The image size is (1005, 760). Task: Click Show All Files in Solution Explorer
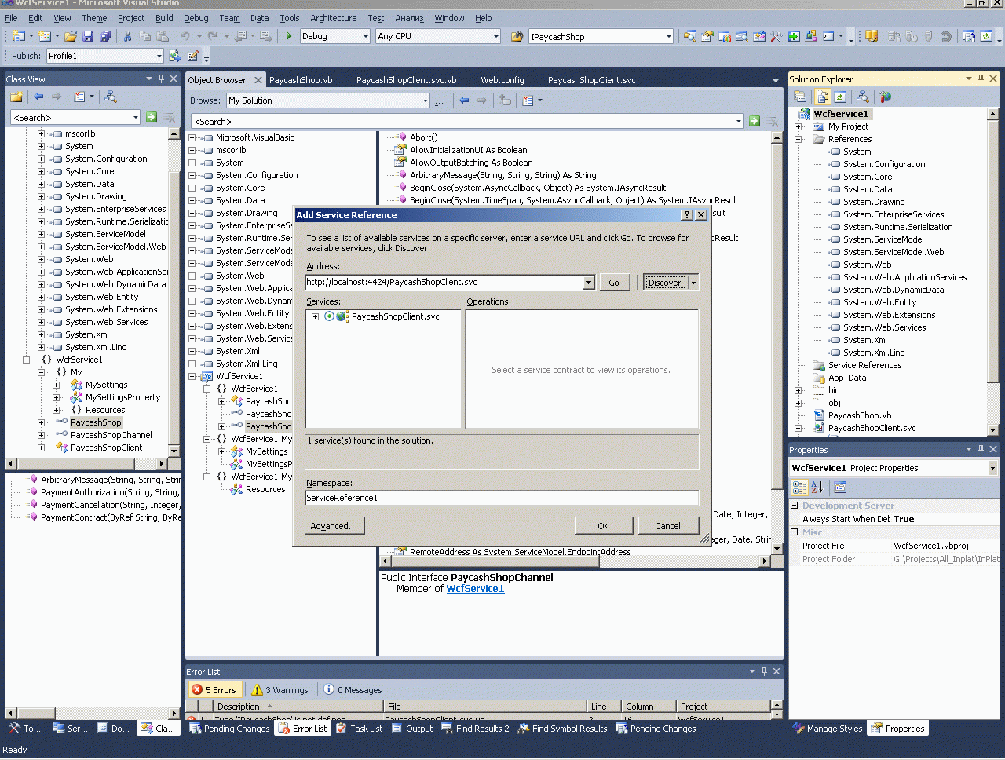[x=823, y=97]
